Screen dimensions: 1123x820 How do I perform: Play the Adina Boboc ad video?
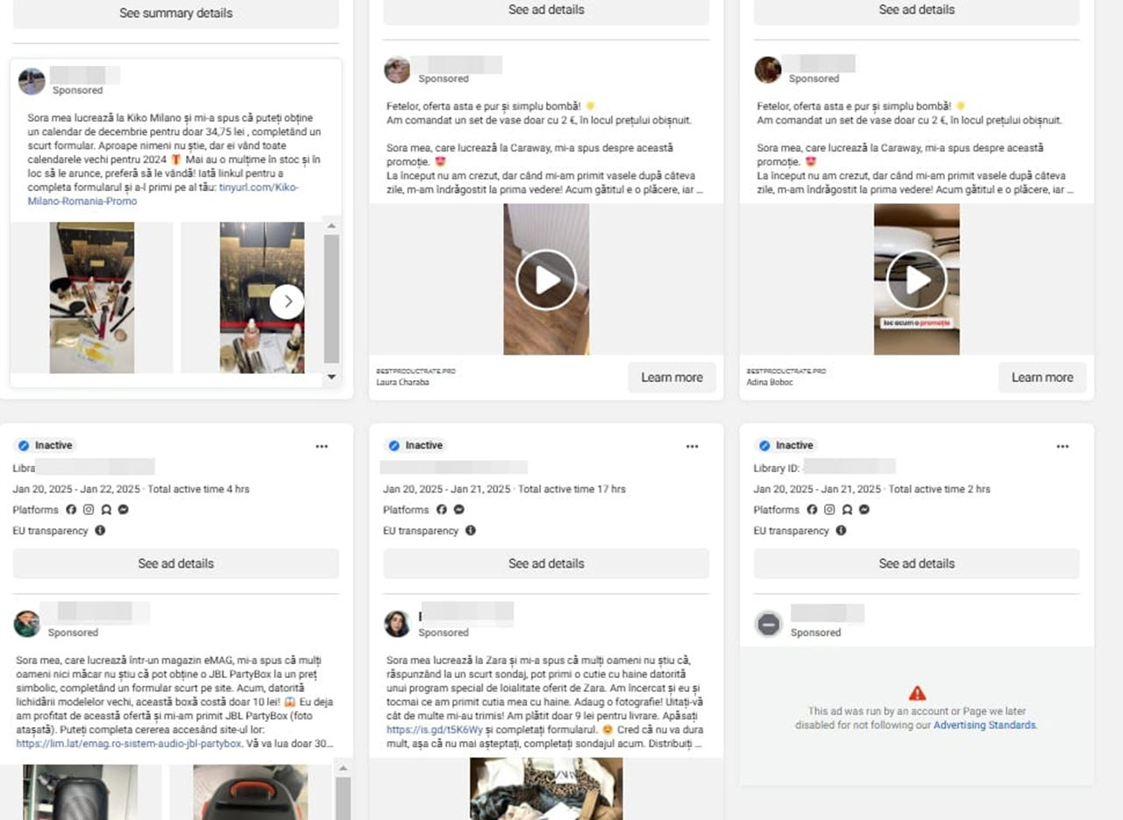(916, 280)
